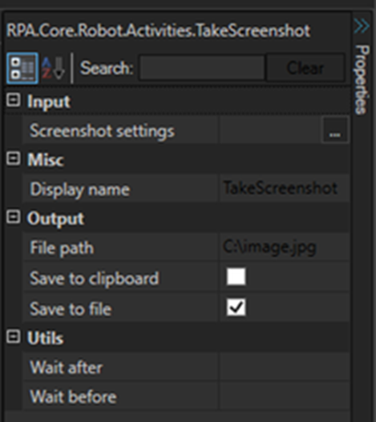Screen dimensions: 376x422
Task: Click the Wait after value field
Action: pos(285,366)
